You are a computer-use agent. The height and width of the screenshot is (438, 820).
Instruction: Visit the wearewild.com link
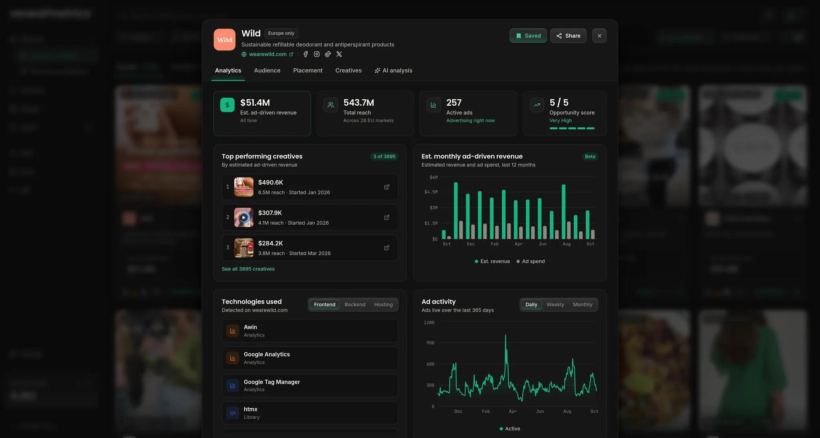[268, 54]
